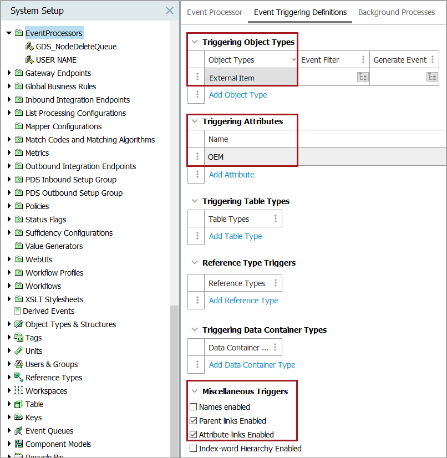Expand the Gateway Endpoints node

[9, 73]
